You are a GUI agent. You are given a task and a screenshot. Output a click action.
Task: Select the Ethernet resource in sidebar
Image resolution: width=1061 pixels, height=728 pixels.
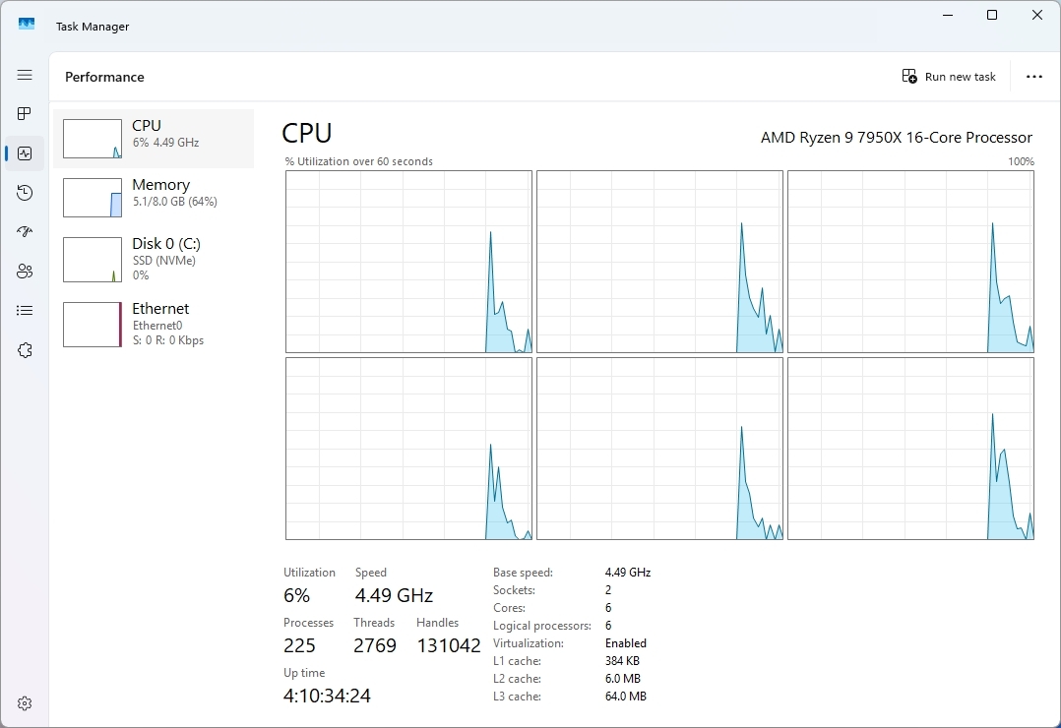tap(154, 324)
